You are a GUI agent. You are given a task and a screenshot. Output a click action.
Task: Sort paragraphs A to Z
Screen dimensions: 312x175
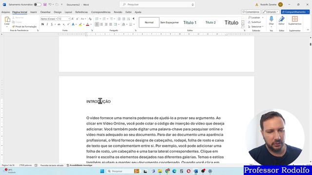[129, 19]
